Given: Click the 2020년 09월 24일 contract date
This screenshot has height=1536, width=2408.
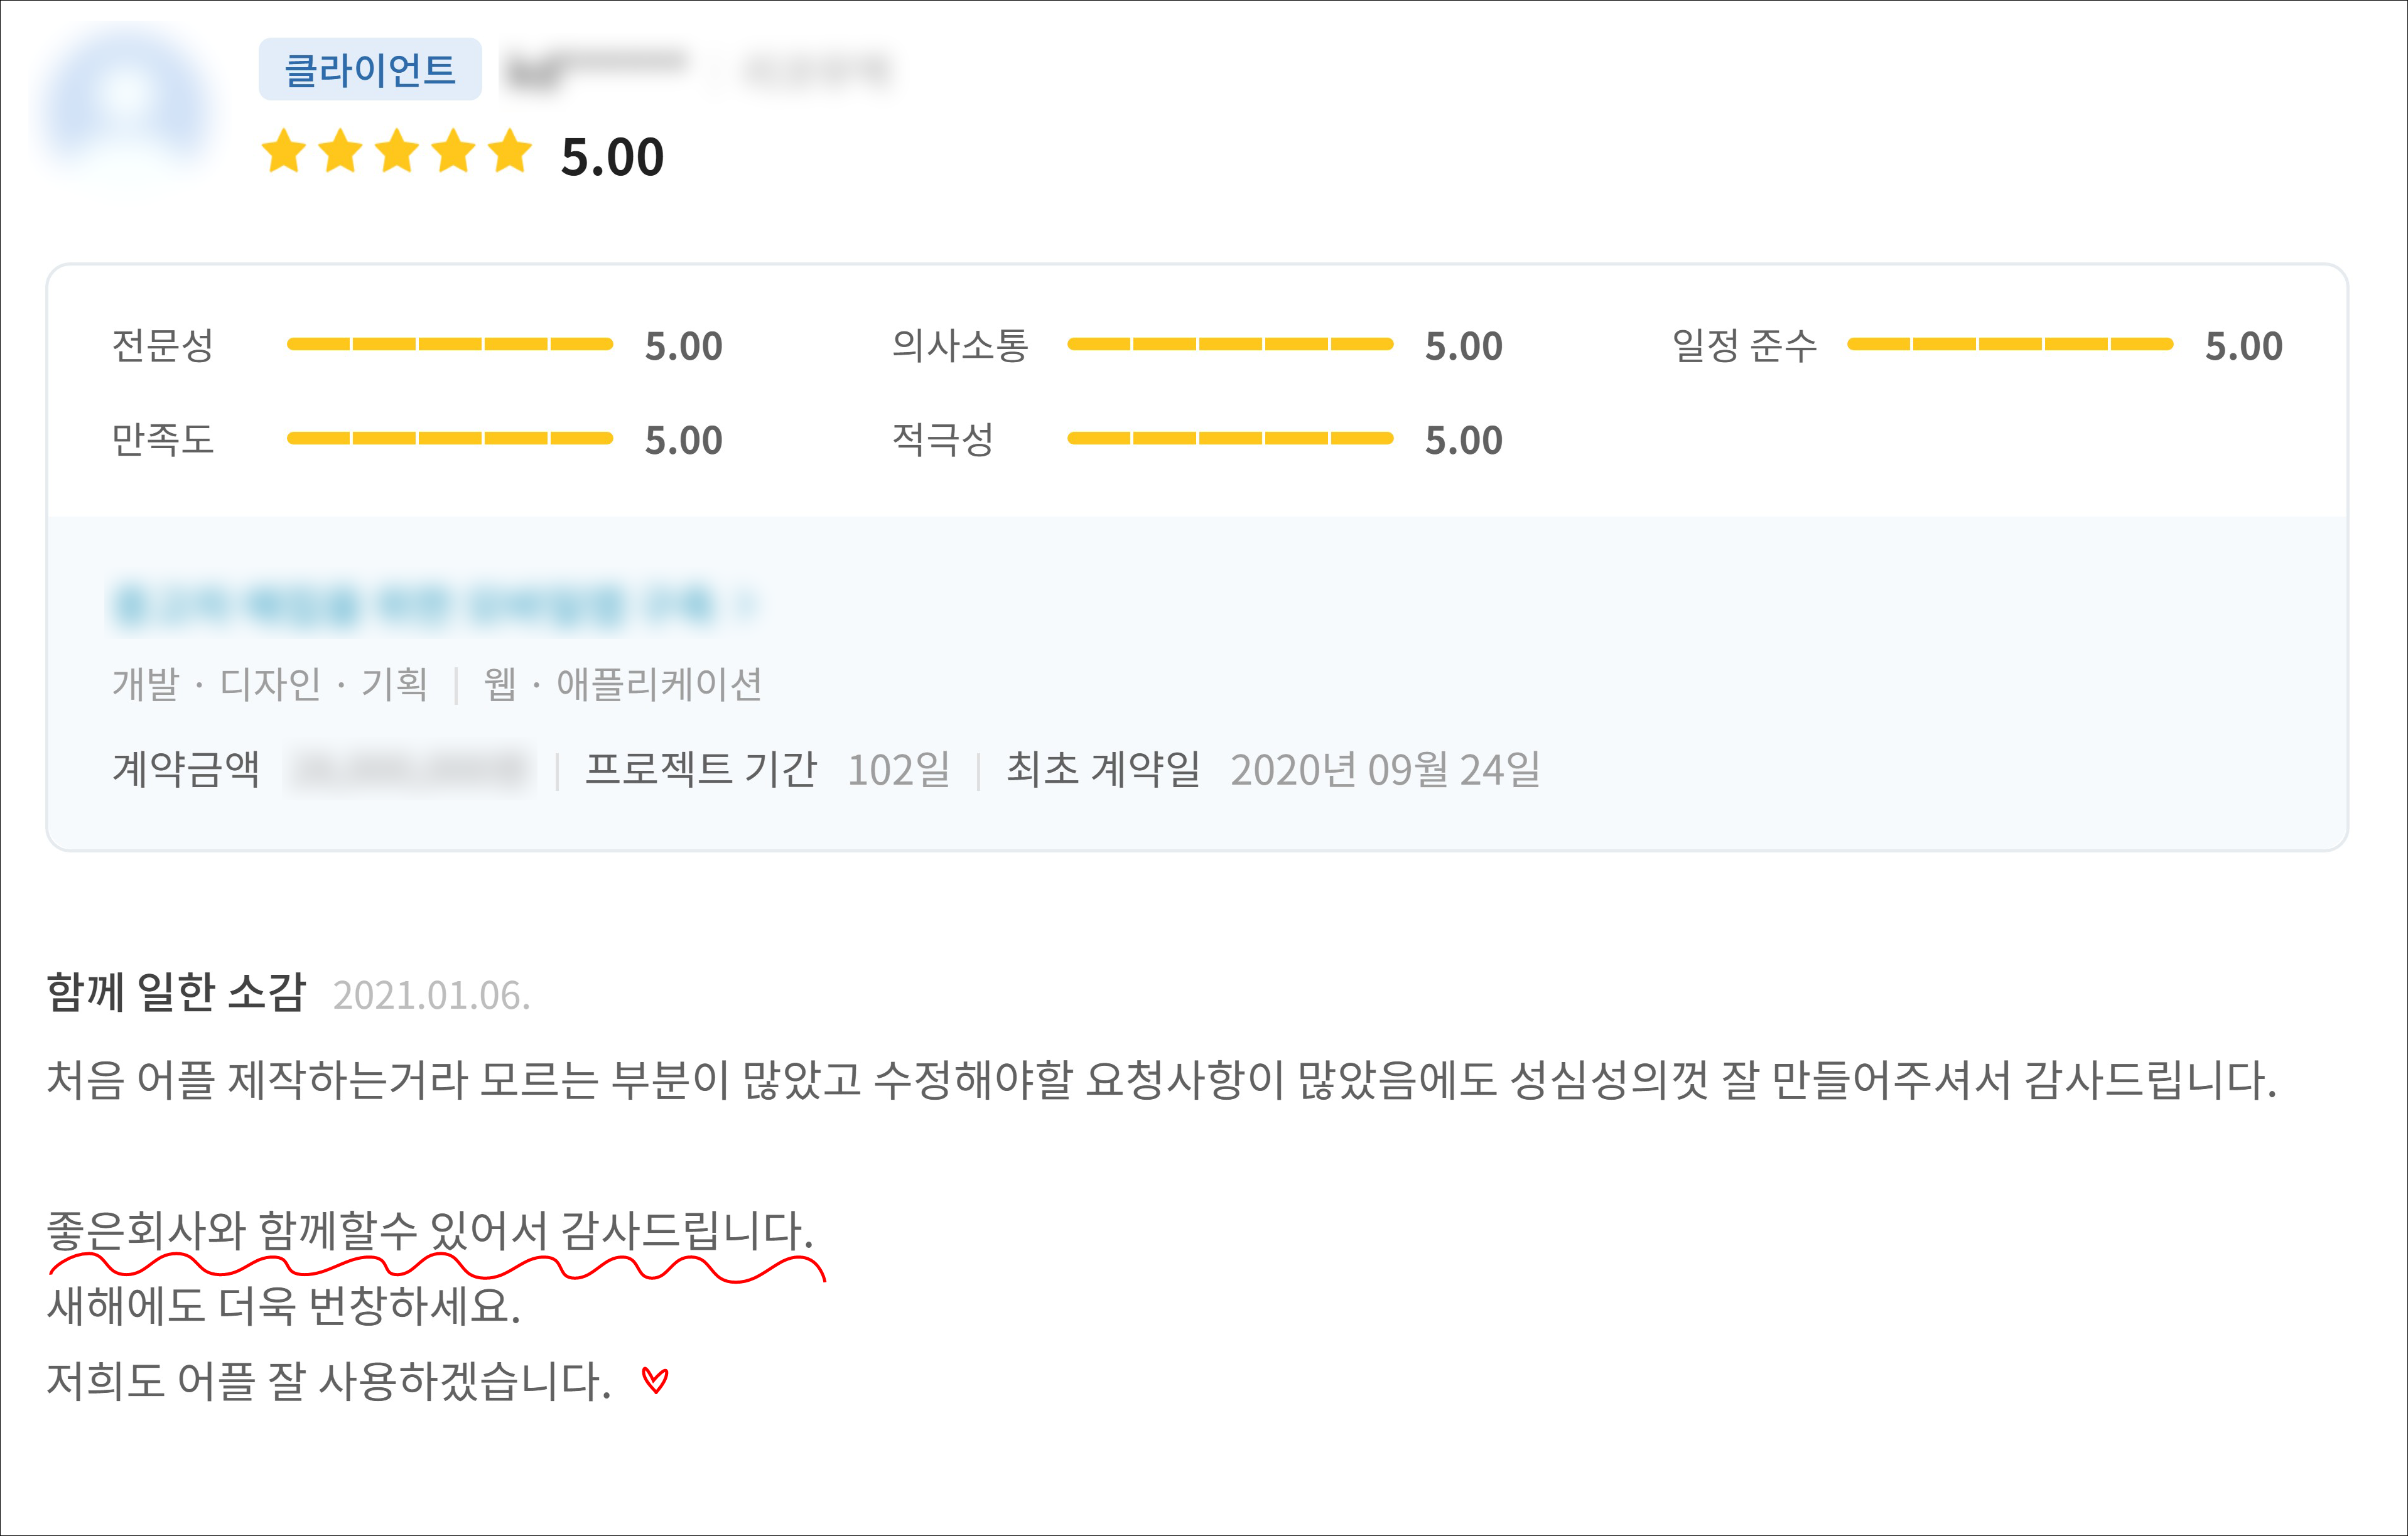Looking at the screenshot, I should coord(1385,770).
